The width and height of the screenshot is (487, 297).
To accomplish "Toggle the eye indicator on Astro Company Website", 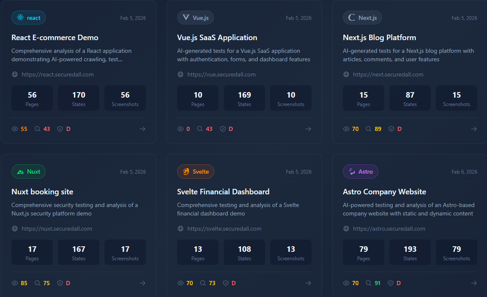I will (x=346, y=283).
